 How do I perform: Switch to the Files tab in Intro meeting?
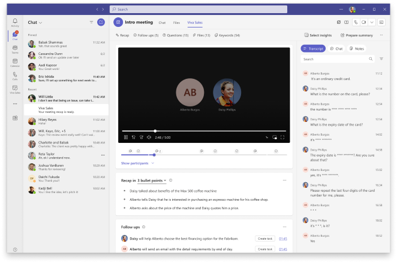(x=176, y=22)
